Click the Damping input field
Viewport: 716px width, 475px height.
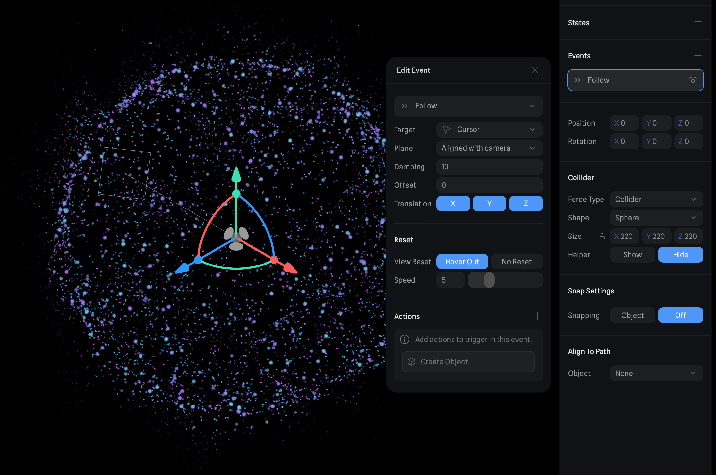click(489, 167)
